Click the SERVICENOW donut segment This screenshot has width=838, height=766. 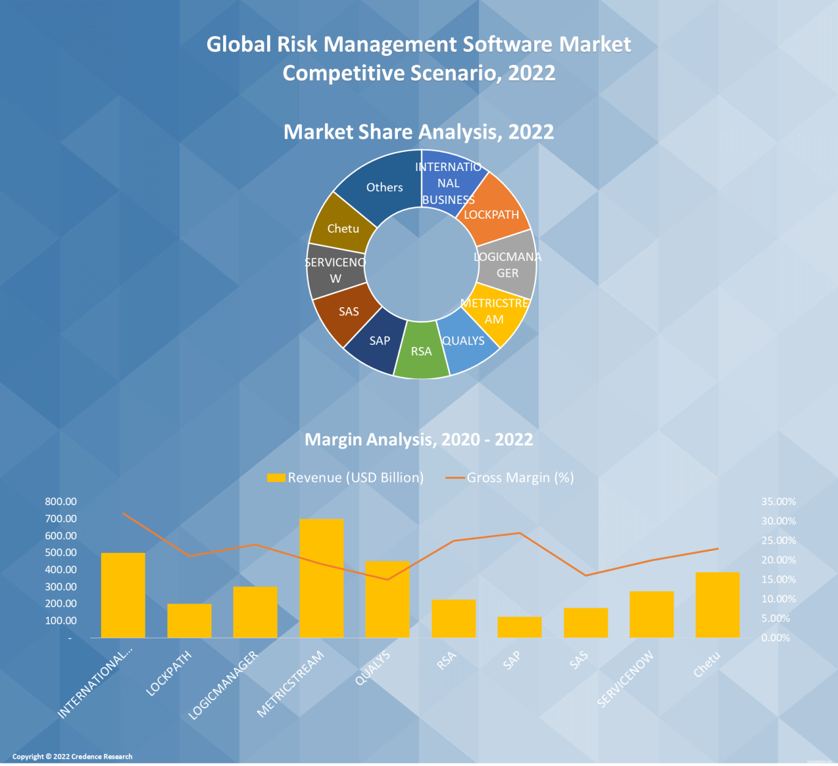(x=335, y=271)
